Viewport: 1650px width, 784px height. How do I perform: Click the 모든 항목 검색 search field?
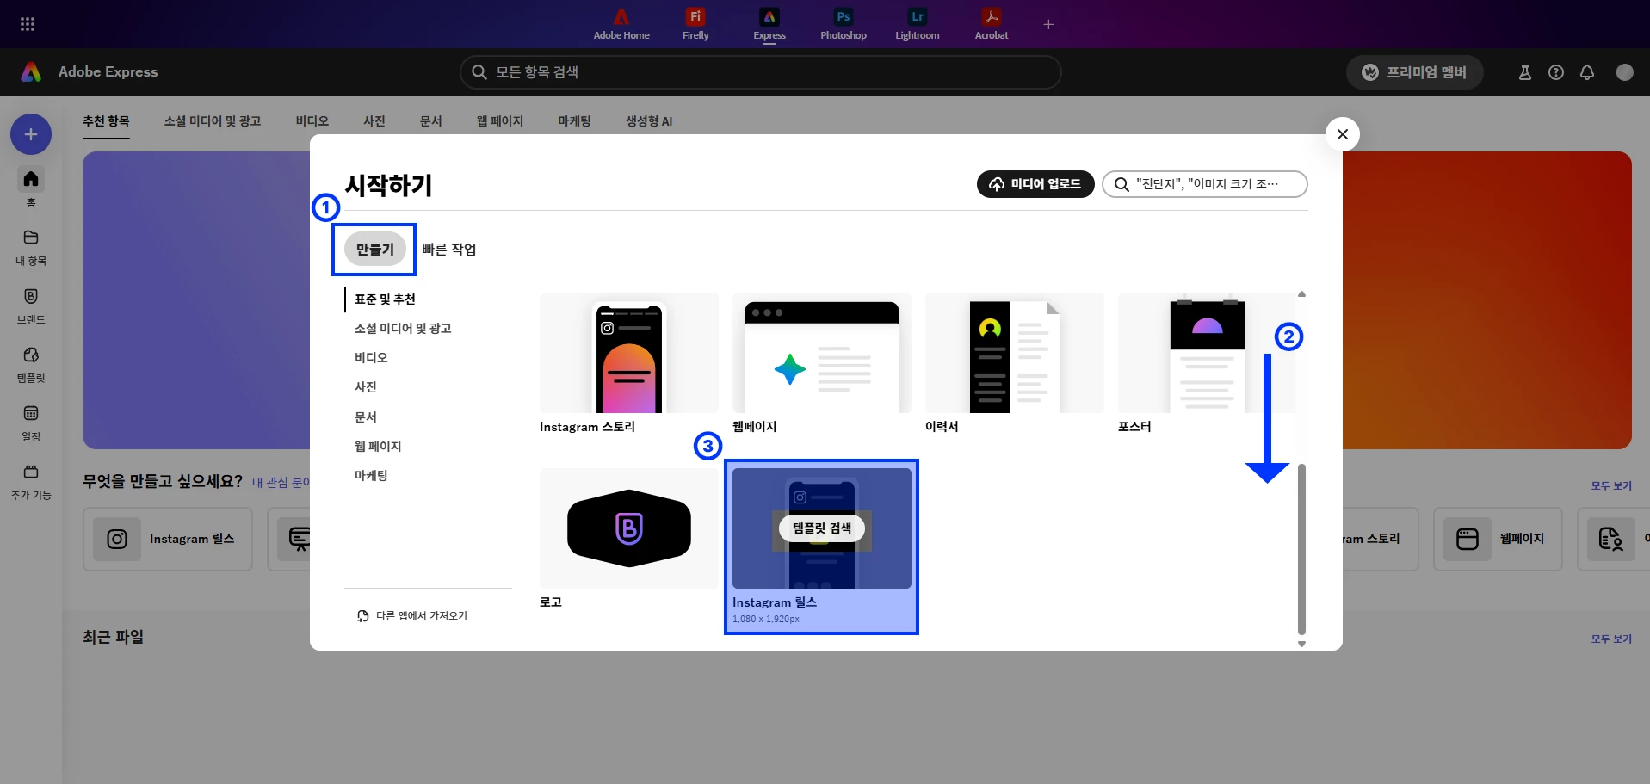(x=761, y=72)
